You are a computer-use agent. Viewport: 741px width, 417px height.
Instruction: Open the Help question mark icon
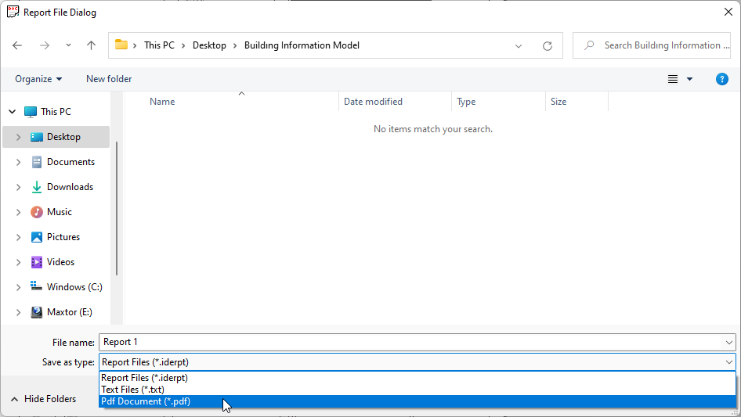coord(722,79)
